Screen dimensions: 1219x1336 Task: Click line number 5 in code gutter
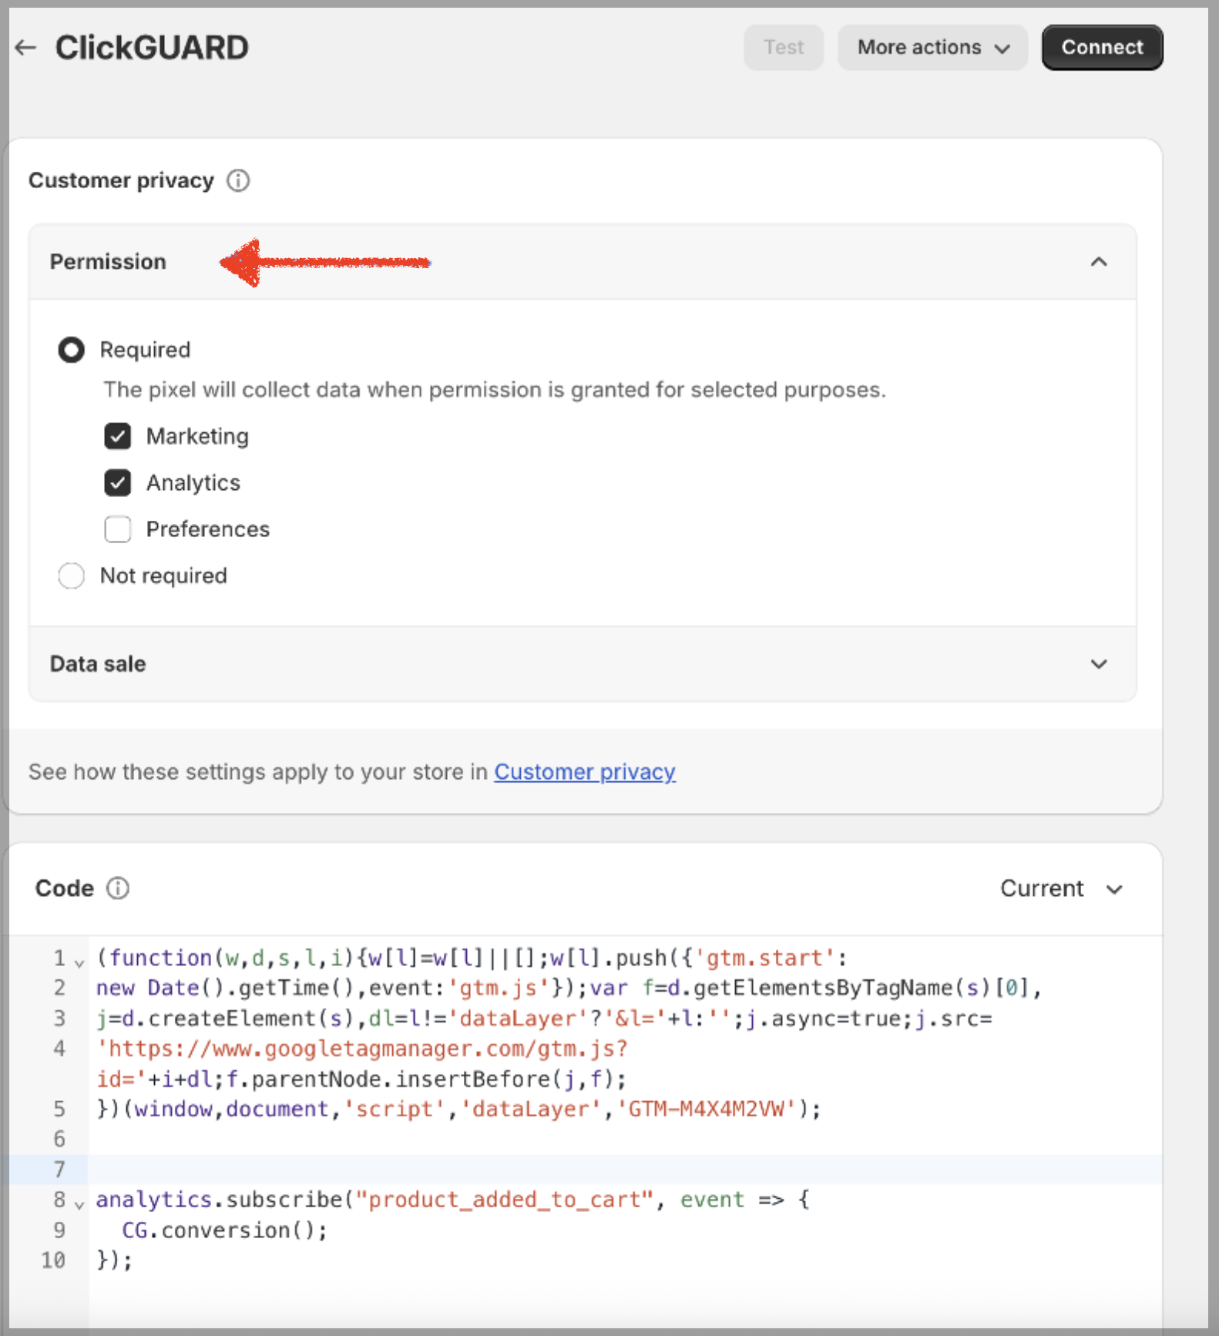point(59,1109)
